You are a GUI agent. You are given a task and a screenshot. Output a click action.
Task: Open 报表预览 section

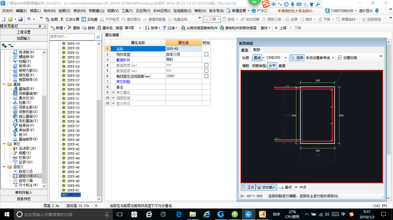24,199
